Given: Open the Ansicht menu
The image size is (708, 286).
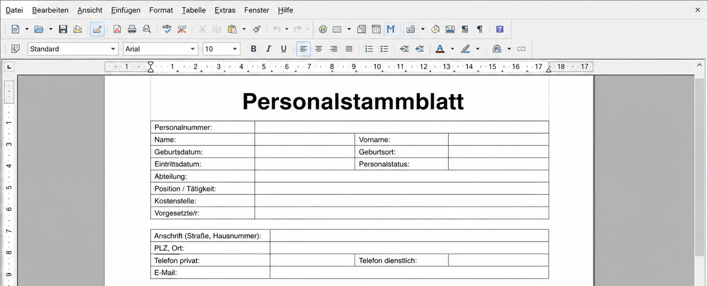Looking at the screenshot, I should (90, 10).
